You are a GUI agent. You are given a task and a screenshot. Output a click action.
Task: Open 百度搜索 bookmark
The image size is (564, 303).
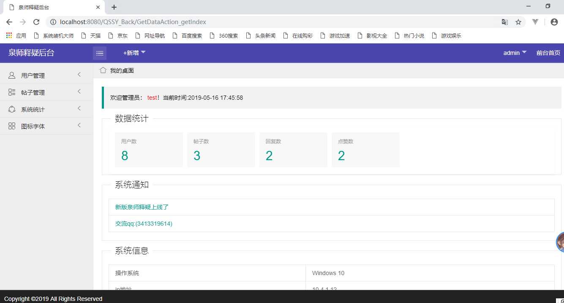(187, 35)
